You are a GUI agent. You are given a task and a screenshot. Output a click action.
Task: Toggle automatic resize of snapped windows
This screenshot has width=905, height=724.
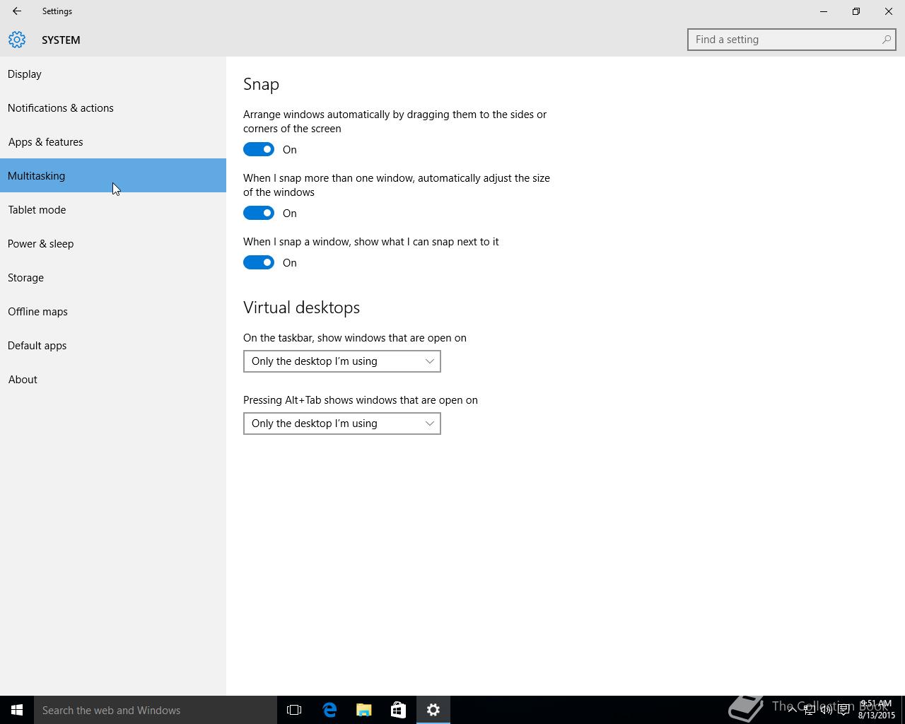tap(259, 213)
